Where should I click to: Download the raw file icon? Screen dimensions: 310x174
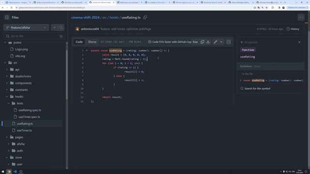pyautogui.click(x=208, y=42)
